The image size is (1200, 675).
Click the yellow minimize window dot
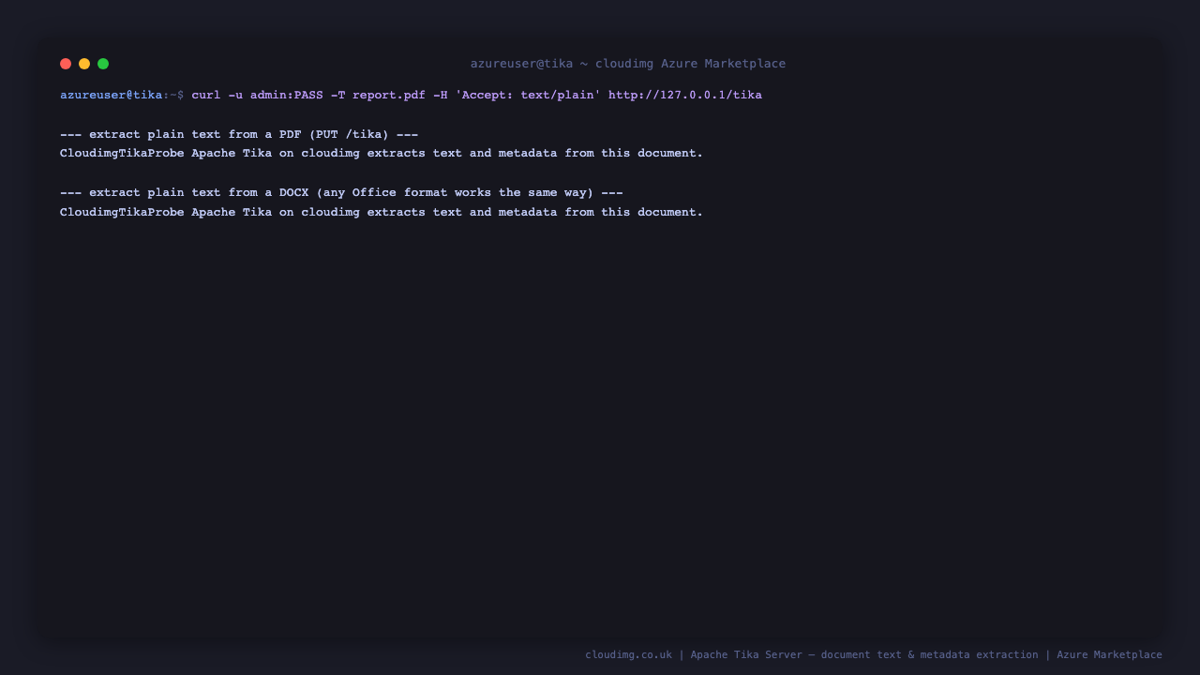[x=84, y=64]
